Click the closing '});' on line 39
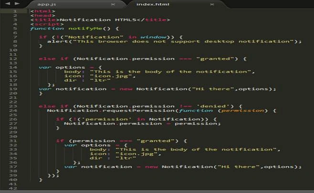Screen dimensions: 314x193 pyautogui.click(x=53, y=175)
